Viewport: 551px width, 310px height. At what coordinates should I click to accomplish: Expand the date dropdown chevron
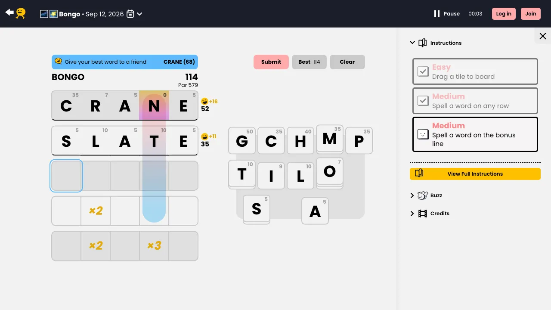pyautogui.click(x=139, y=14)
